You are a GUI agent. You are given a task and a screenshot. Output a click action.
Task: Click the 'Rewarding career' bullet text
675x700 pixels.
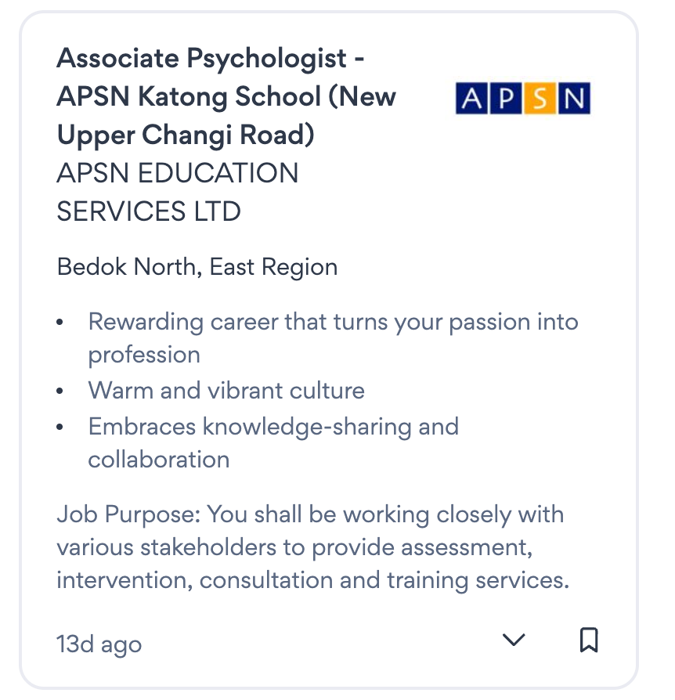click(333, 322)
